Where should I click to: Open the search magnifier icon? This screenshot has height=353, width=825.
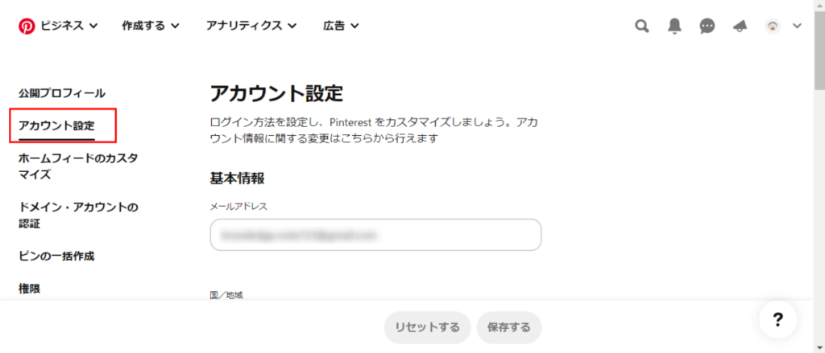[x=641, y=26]
